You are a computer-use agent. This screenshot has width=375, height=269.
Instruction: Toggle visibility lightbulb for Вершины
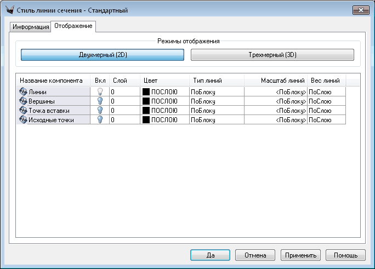[100, 101]
